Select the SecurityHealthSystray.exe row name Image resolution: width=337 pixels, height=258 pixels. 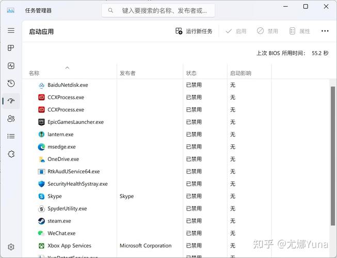77,184
